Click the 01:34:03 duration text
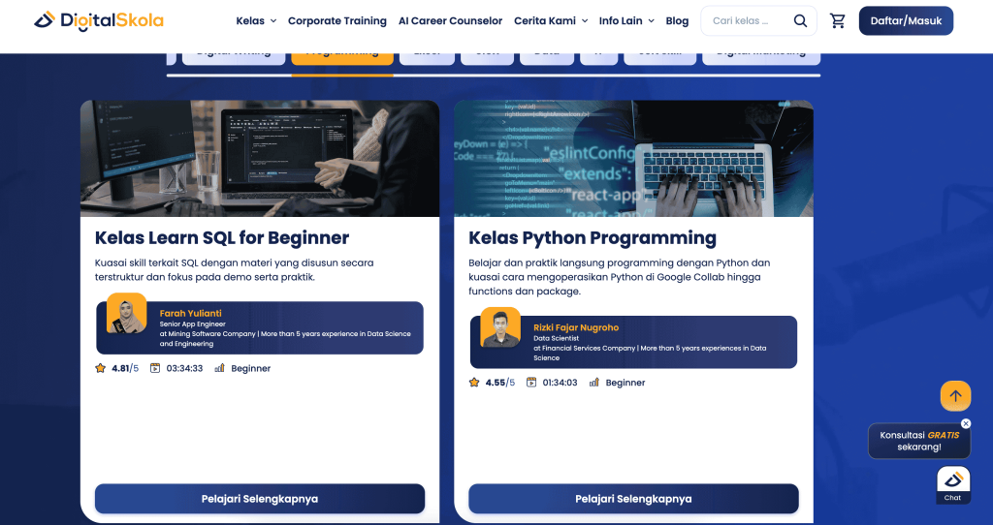993x525 pixels. (x=560, y=382)
